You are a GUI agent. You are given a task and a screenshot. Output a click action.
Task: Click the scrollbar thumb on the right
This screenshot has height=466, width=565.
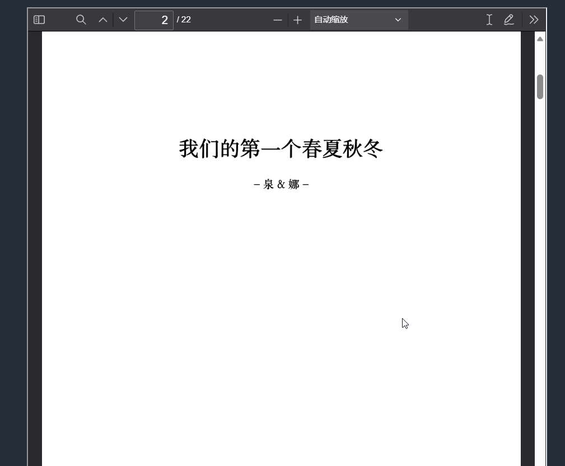539,88
